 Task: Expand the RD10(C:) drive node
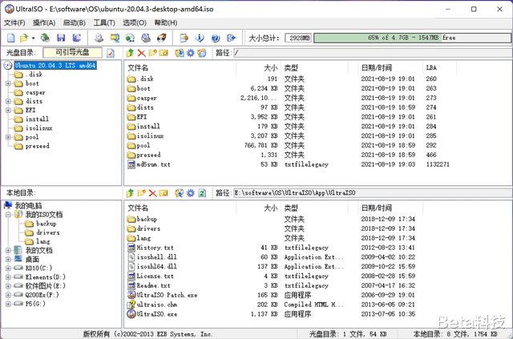[8, 268]
